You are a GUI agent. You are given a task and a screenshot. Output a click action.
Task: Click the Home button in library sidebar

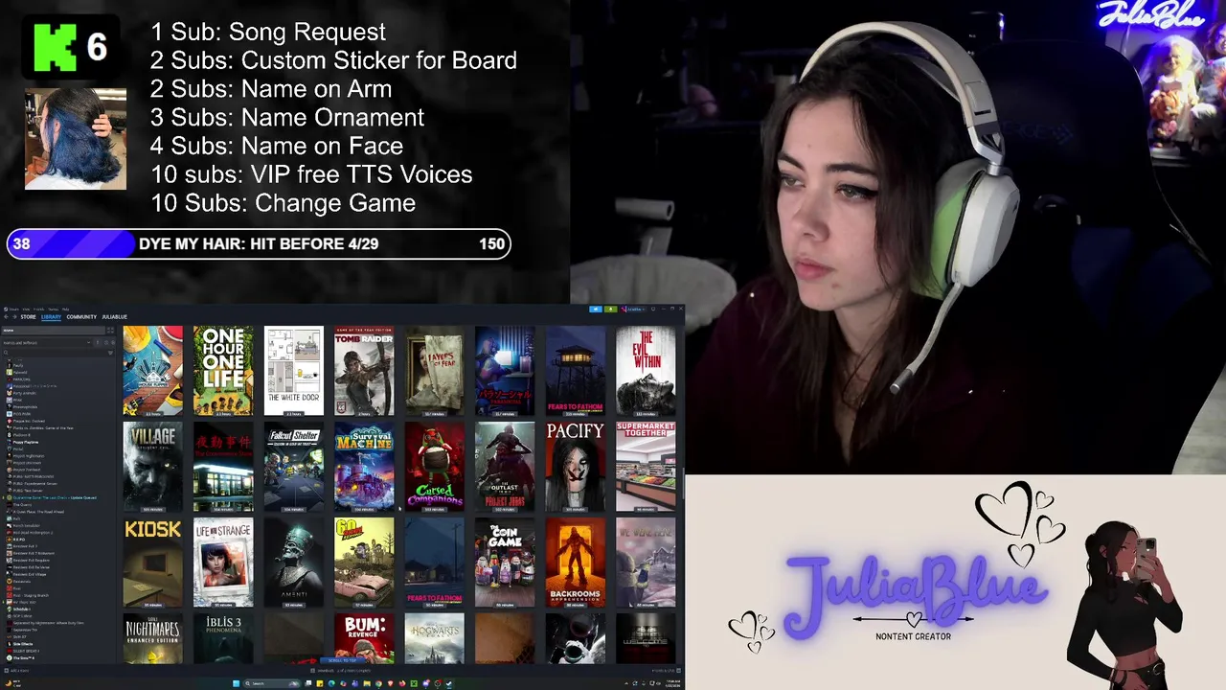click(53, 331)
